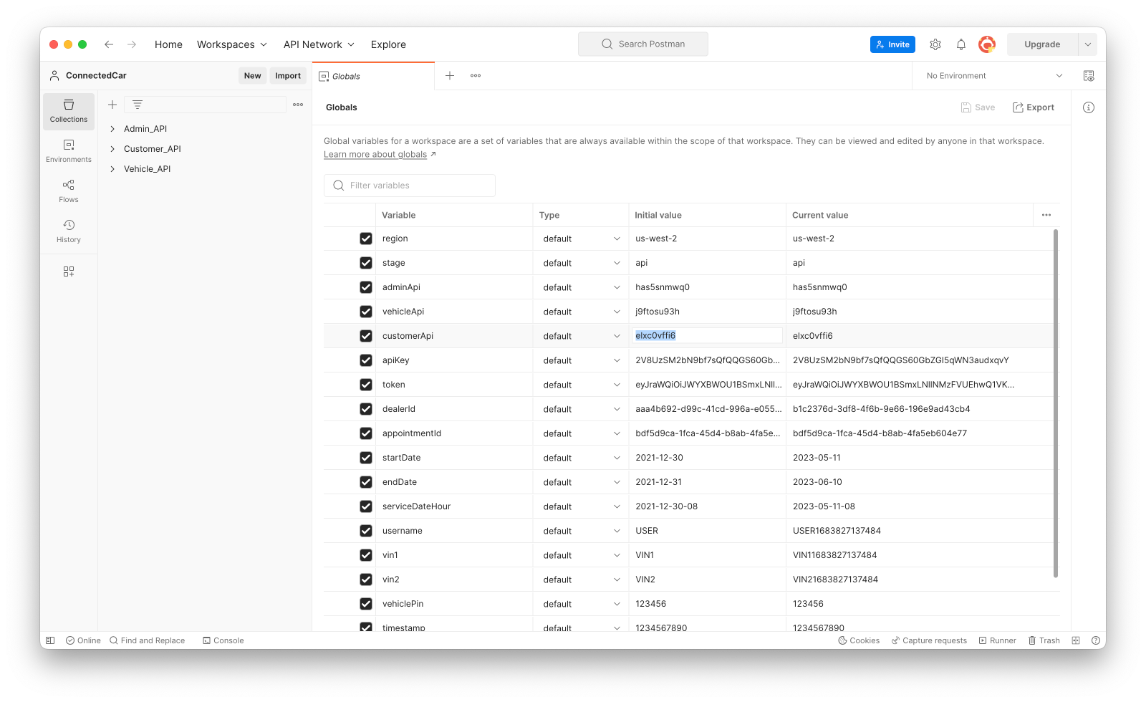Go to Home in top navigation

coord(168,44)
